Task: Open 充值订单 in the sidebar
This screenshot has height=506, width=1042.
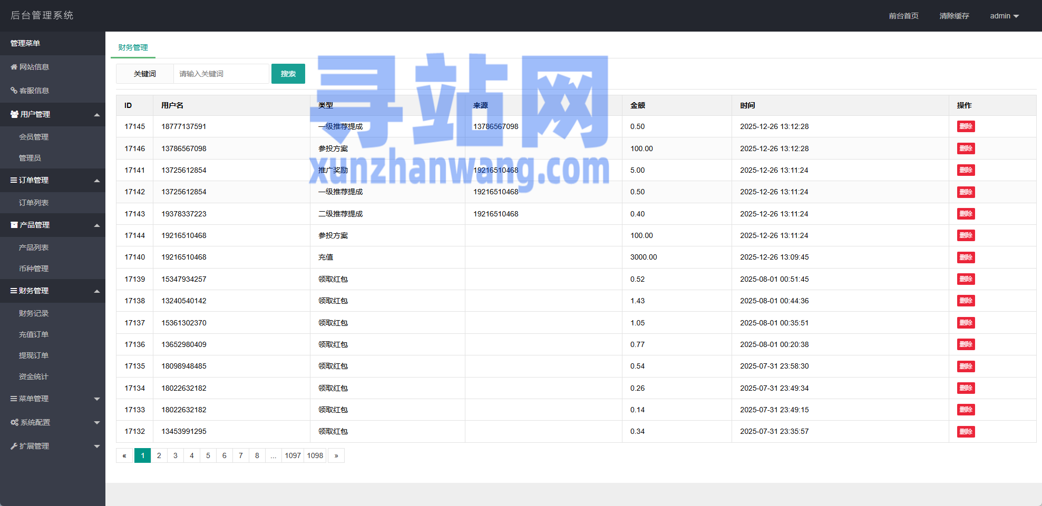Action: click(34, 334)
